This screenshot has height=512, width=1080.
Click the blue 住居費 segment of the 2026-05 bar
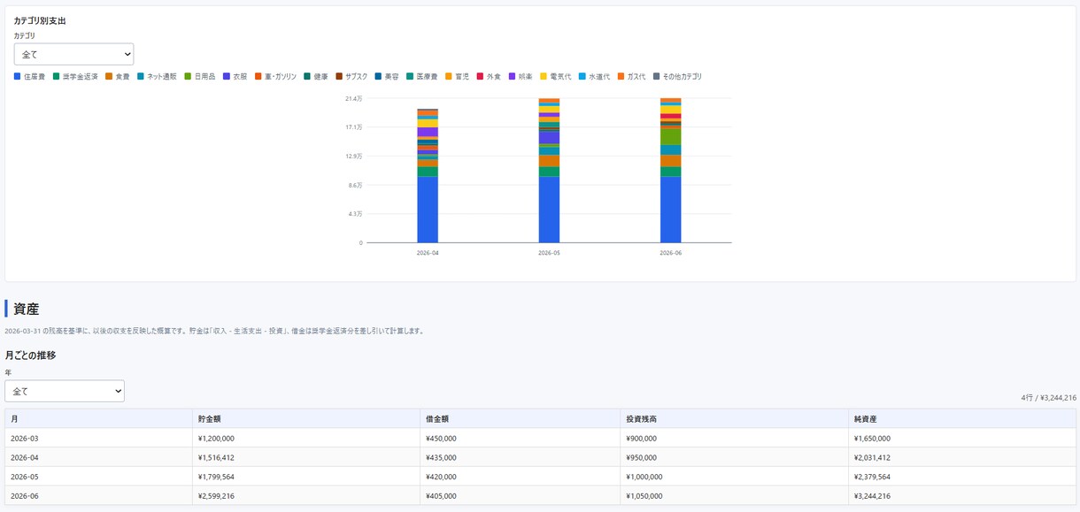[549, 210]
